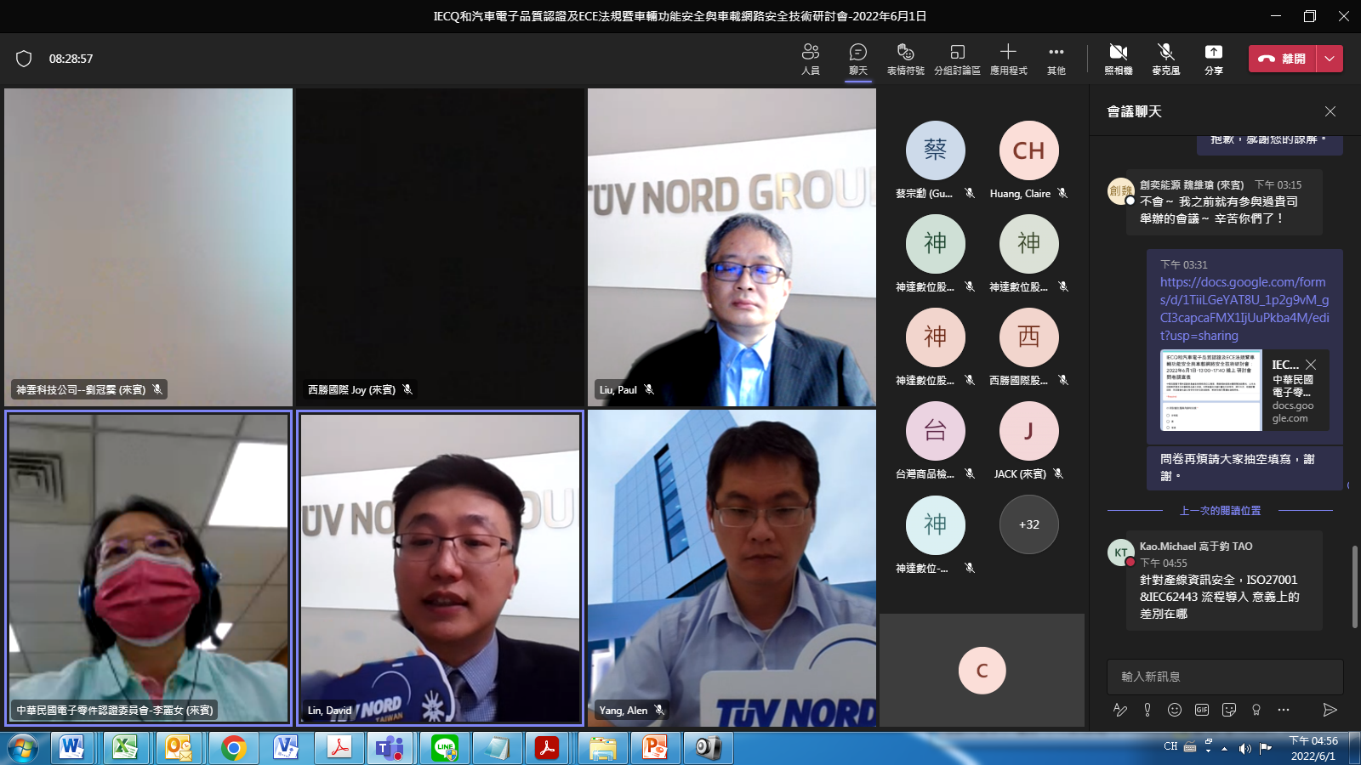Screen dimensions: 1361x765
Task: Open PowerPoint from the taskbar
Action: tap(655, 748)
